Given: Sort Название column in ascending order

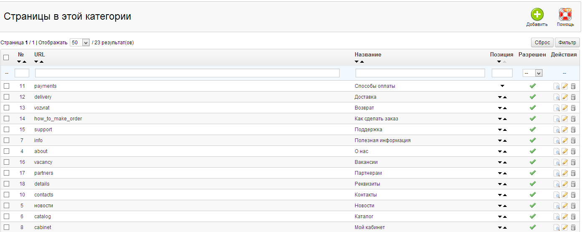Looking at the screenshot, I should tap(362, 62).
